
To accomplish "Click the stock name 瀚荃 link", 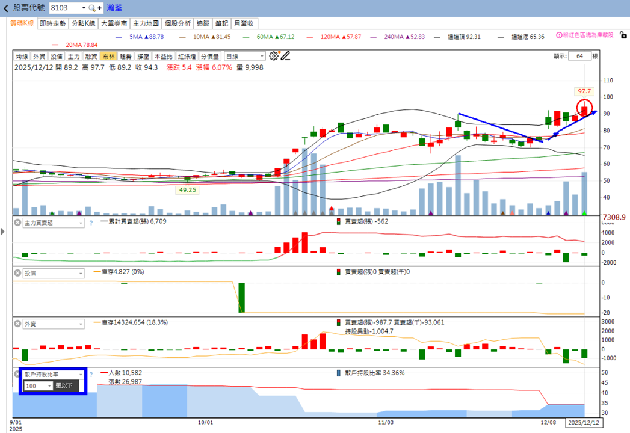I will [x=114, y=8].
